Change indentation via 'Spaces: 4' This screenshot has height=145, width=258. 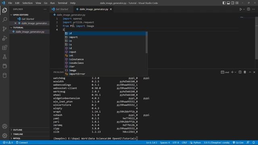click(x=165, y=143)
